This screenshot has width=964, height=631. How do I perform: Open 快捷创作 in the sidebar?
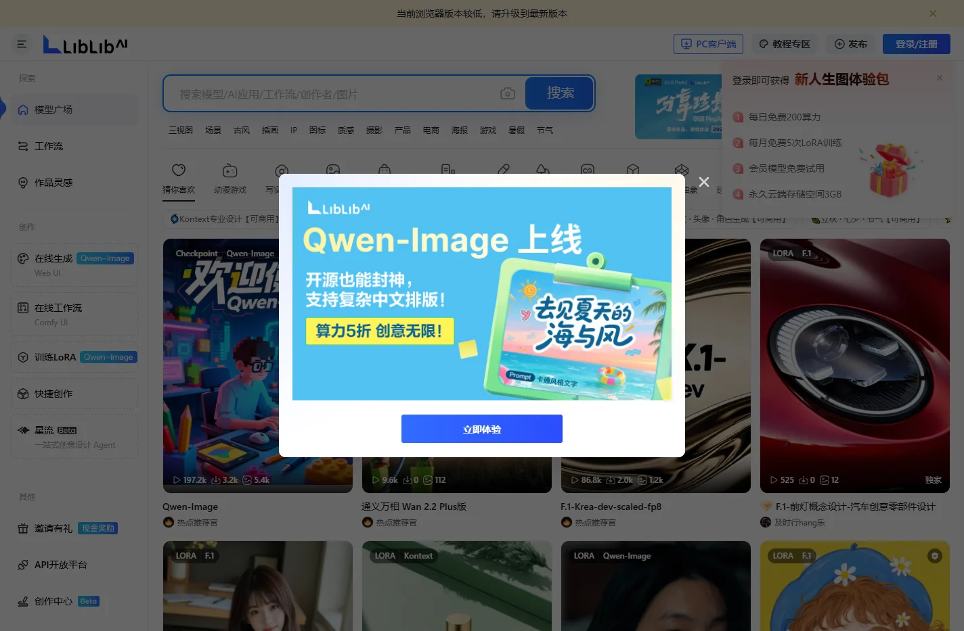(x=74, y=394)
